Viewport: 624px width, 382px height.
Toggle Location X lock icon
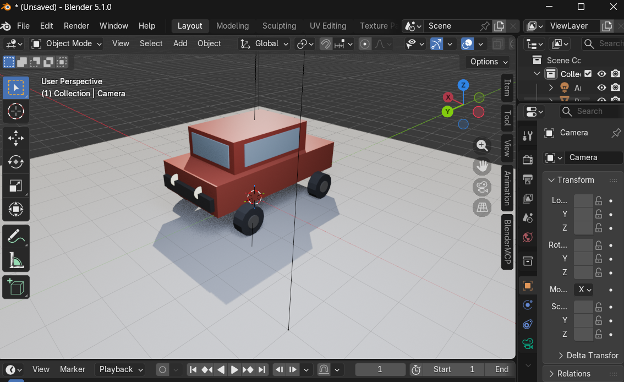click(599, 200)
